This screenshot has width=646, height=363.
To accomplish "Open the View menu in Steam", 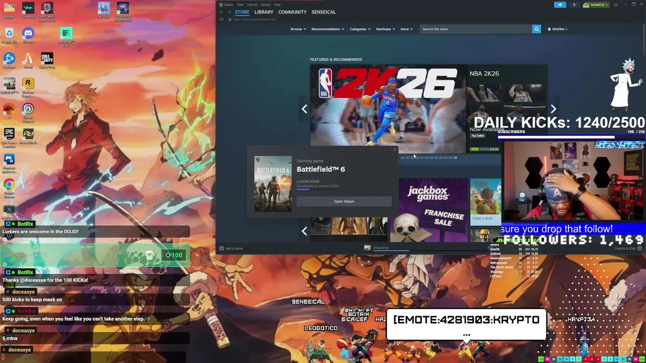I will (240, 5).
